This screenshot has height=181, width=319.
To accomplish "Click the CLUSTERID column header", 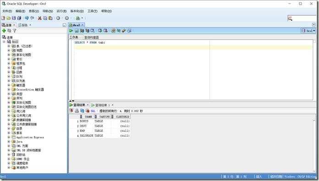I will click(x=121, y=117).
